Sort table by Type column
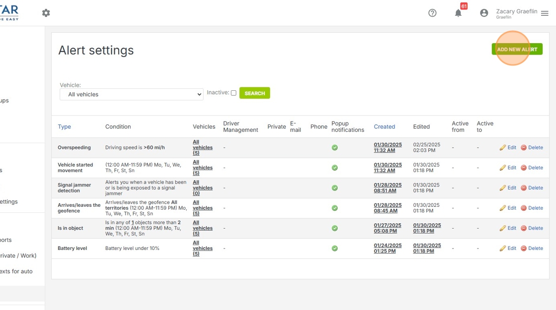This screenshot has height=310, width=556. pos(65,126)
